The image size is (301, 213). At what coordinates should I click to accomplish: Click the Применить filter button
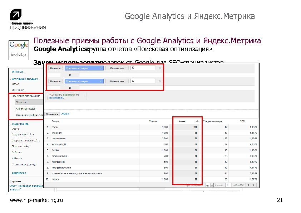coord(52,114)
